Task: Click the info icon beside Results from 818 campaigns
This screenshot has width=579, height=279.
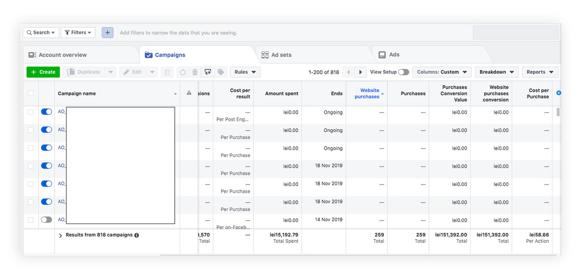Action: click(137, 235)
